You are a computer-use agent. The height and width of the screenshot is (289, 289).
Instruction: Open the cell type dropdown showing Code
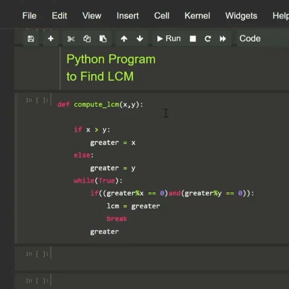coord(263,39)
